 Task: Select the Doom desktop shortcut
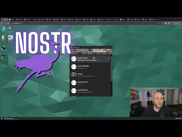coord(3,57)
